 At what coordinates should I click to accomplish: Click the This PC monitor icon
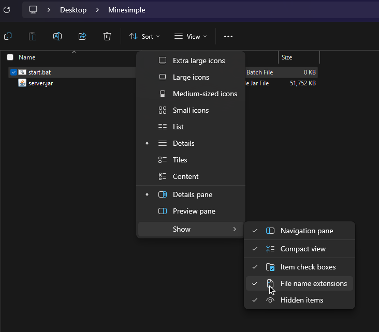coord(33,10)
